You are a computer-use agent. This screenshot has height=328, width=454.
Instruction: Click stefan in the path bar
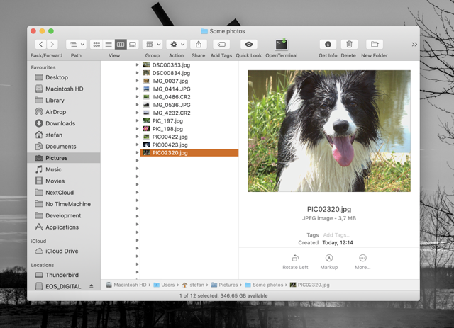193,285
